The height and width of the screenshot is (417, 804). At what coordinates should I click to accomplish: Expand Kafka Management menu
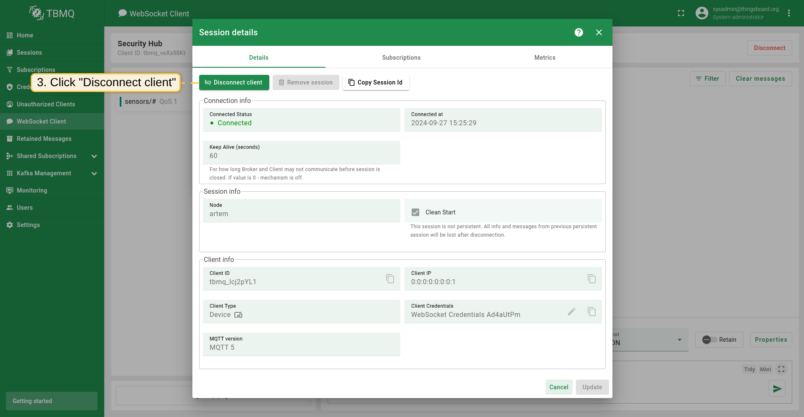tap(94, 174)
